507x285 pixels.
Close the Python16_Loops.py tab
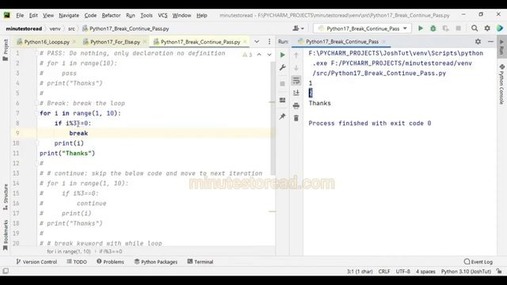[74, 42]
